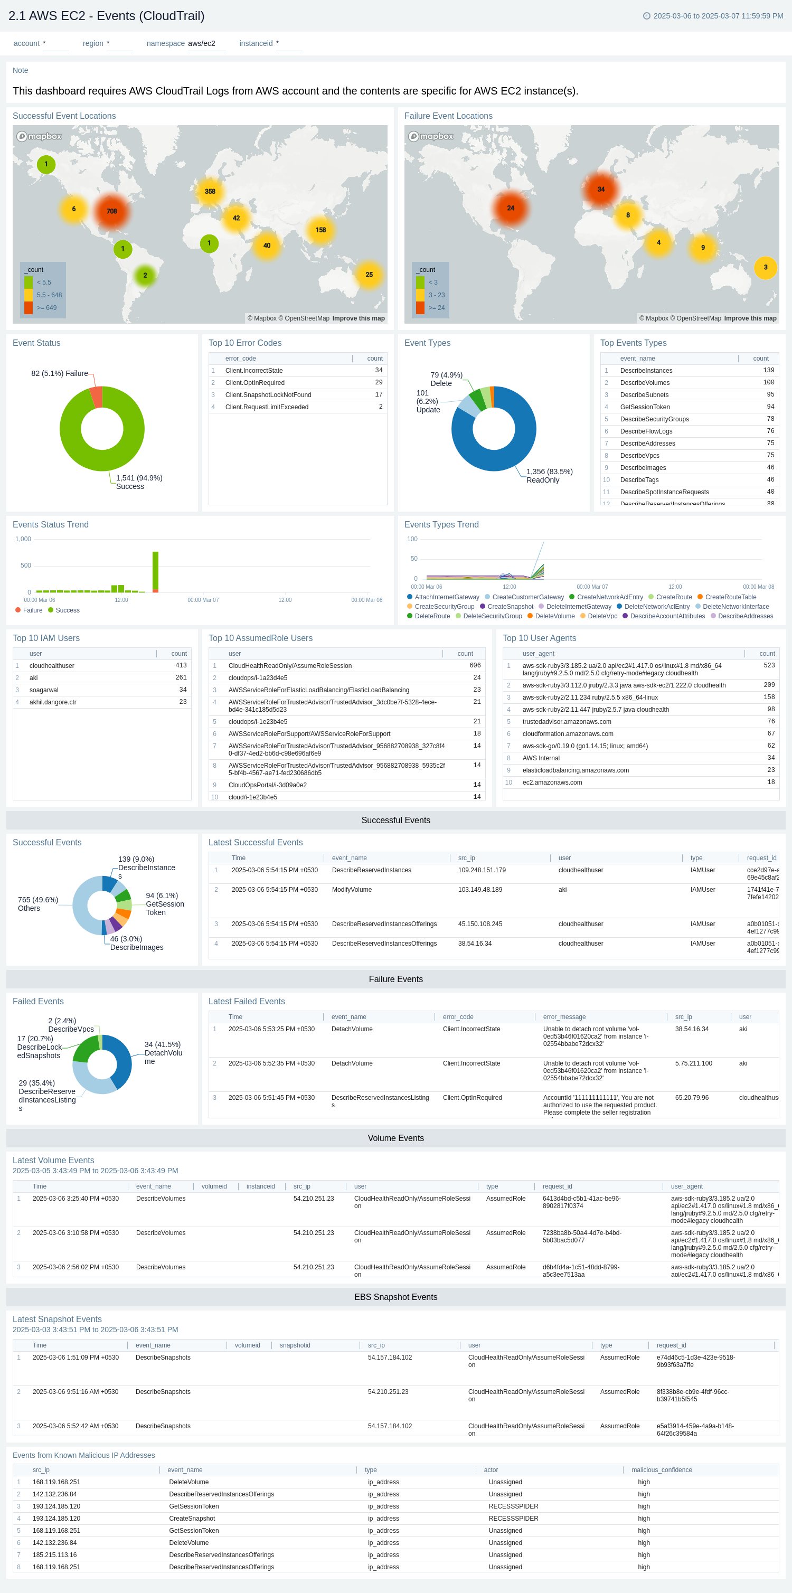The width and height of the screenshot is (792, 1593).
Task: Edit the region filter field
Action: [x=119, y=43]
